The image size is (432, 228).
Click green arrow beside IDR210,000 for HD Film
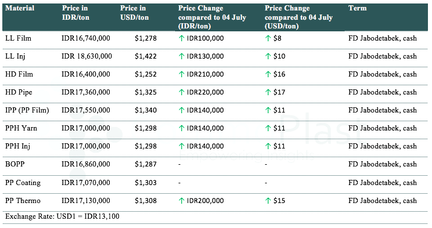pos(181,74)
